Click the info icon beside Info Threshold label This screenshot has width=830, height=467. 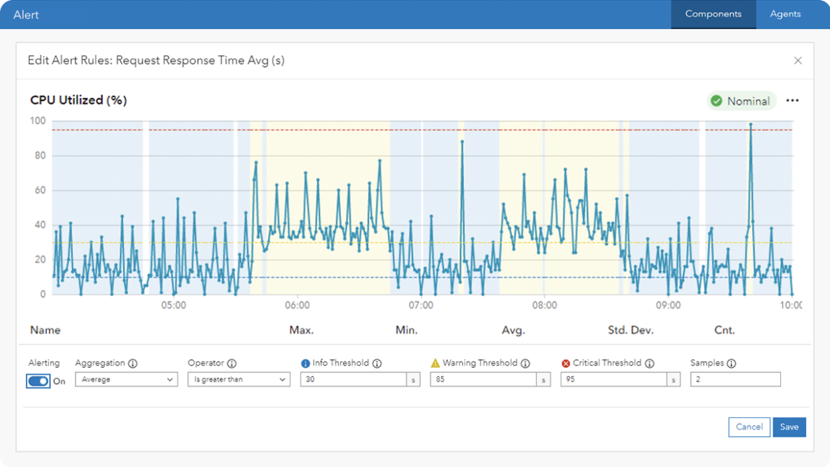click(377, 364)
